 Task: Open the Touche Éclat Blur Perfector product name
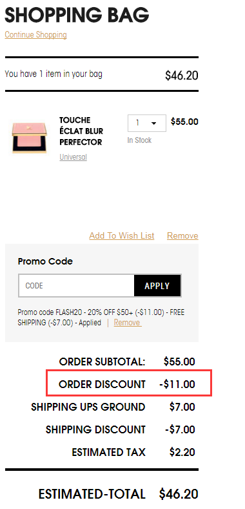(81, 131)
